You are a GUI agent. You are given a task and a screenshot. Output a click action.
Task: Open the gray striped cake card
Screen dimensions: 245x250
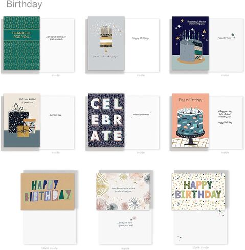(106, 43)
